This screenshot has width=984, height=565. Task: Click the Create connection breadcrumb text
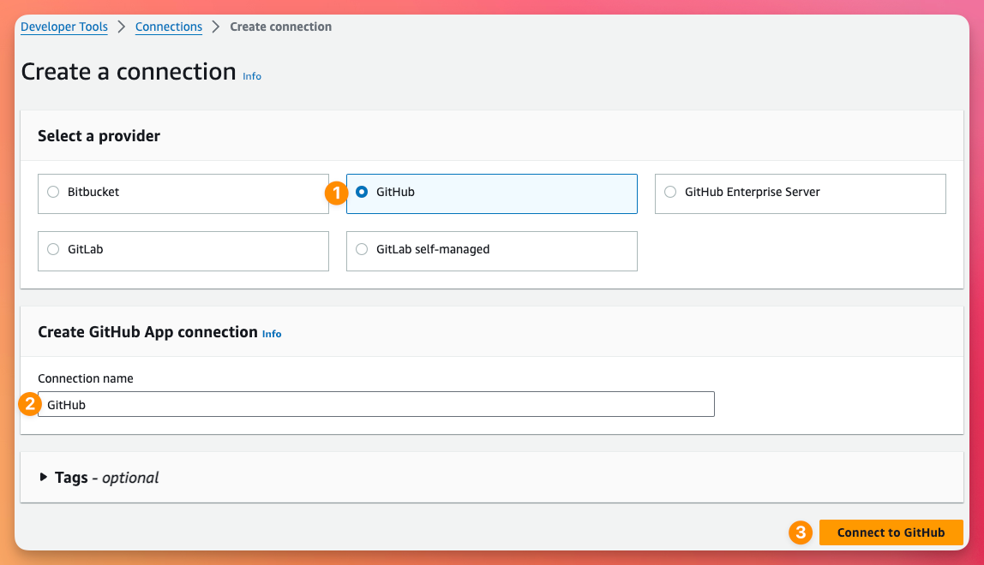tap(280, 27)
